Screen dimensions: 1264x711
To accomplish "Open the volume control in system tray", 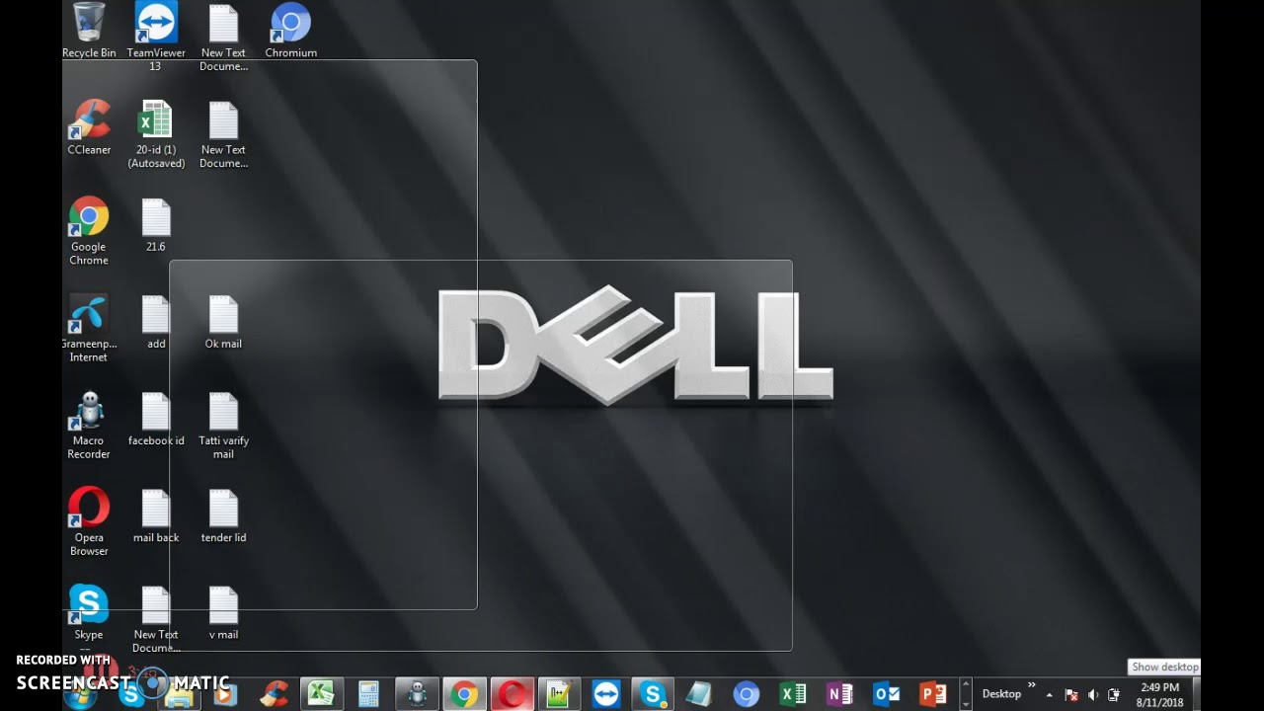I will [x=1093, y=695].
